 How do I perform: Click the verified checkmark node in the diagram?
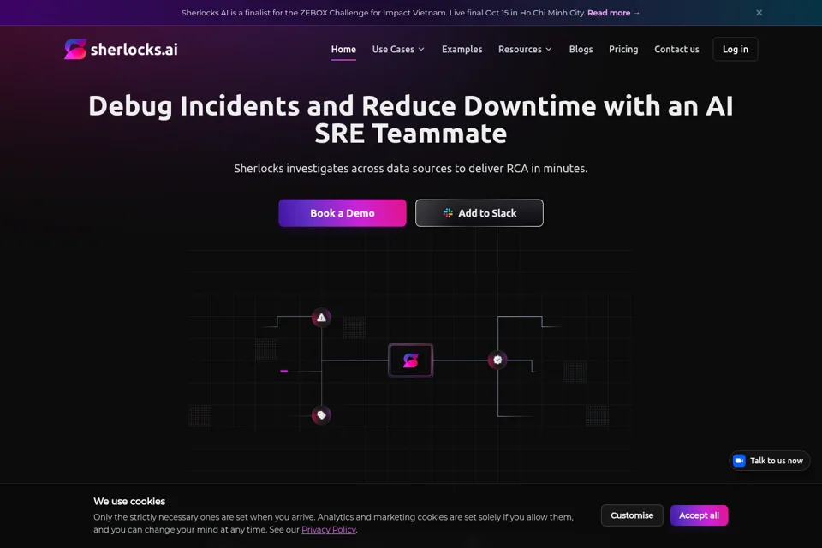tap(497, 360)
